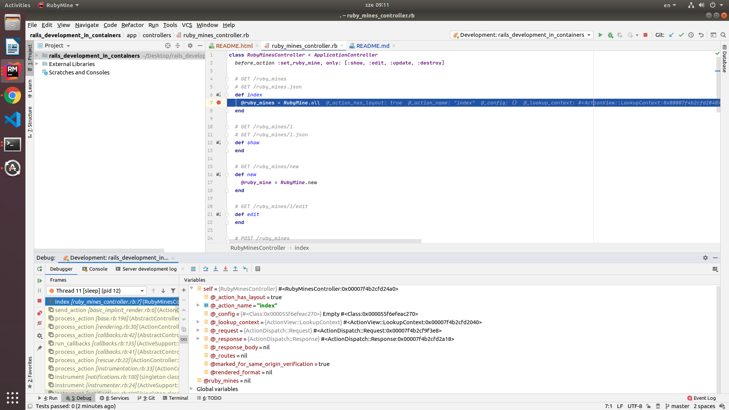
Task: Open the Navigate menu
Action: tap(87, 25)
